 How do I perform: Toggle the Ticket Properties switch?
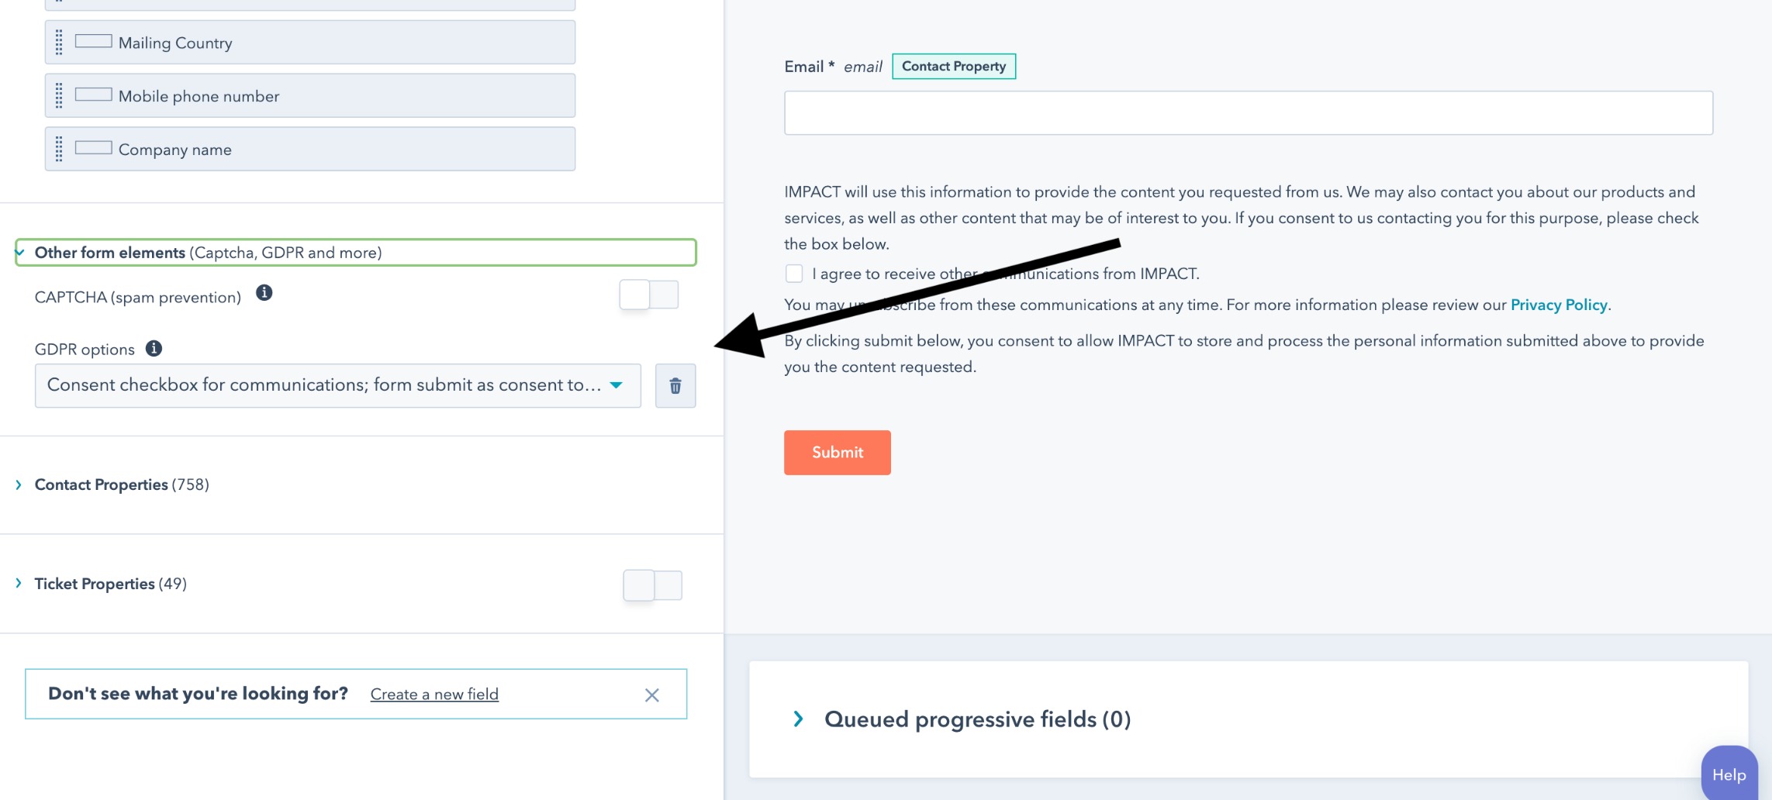pos(652,585)
